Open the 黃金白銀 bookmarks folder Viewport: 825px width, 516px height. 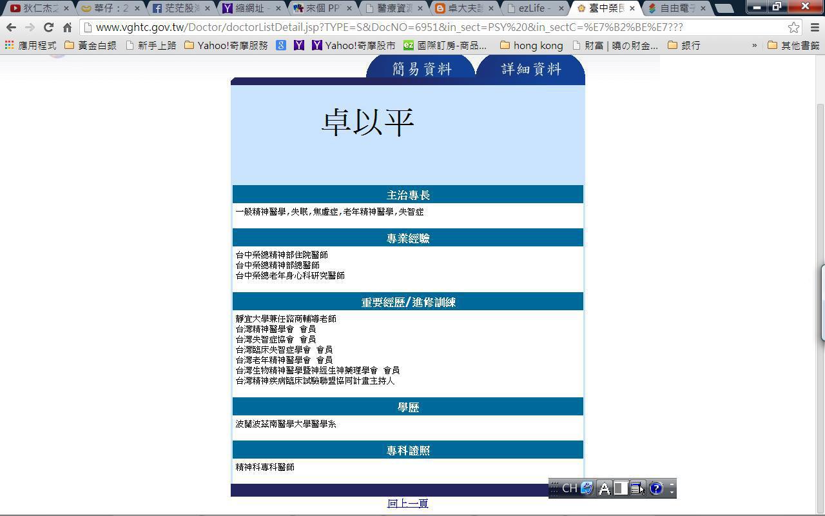tap(90, 45)
